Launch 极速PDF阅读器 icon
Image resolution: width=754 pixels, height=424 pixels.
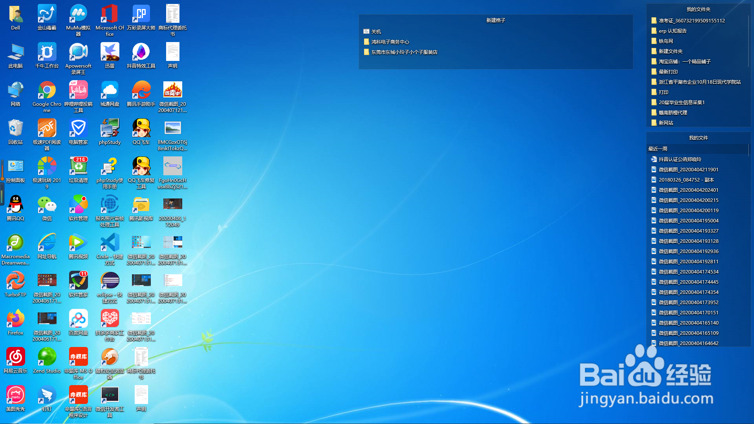pyautogui.click(x=47, y=128)
